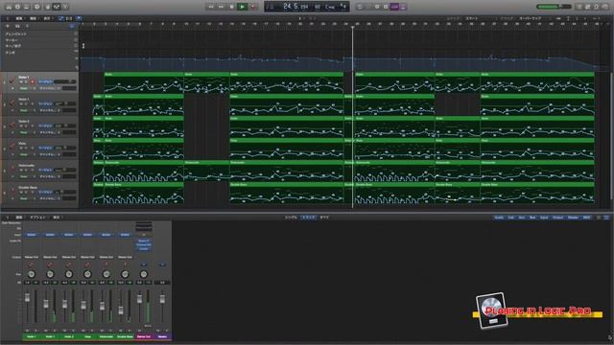
Task: Solo the Double Bass track in track header
Action: click(27, 192)
